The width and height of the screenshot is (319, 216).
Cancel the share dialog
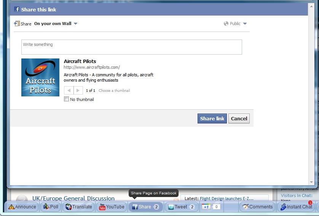point(239,118)
